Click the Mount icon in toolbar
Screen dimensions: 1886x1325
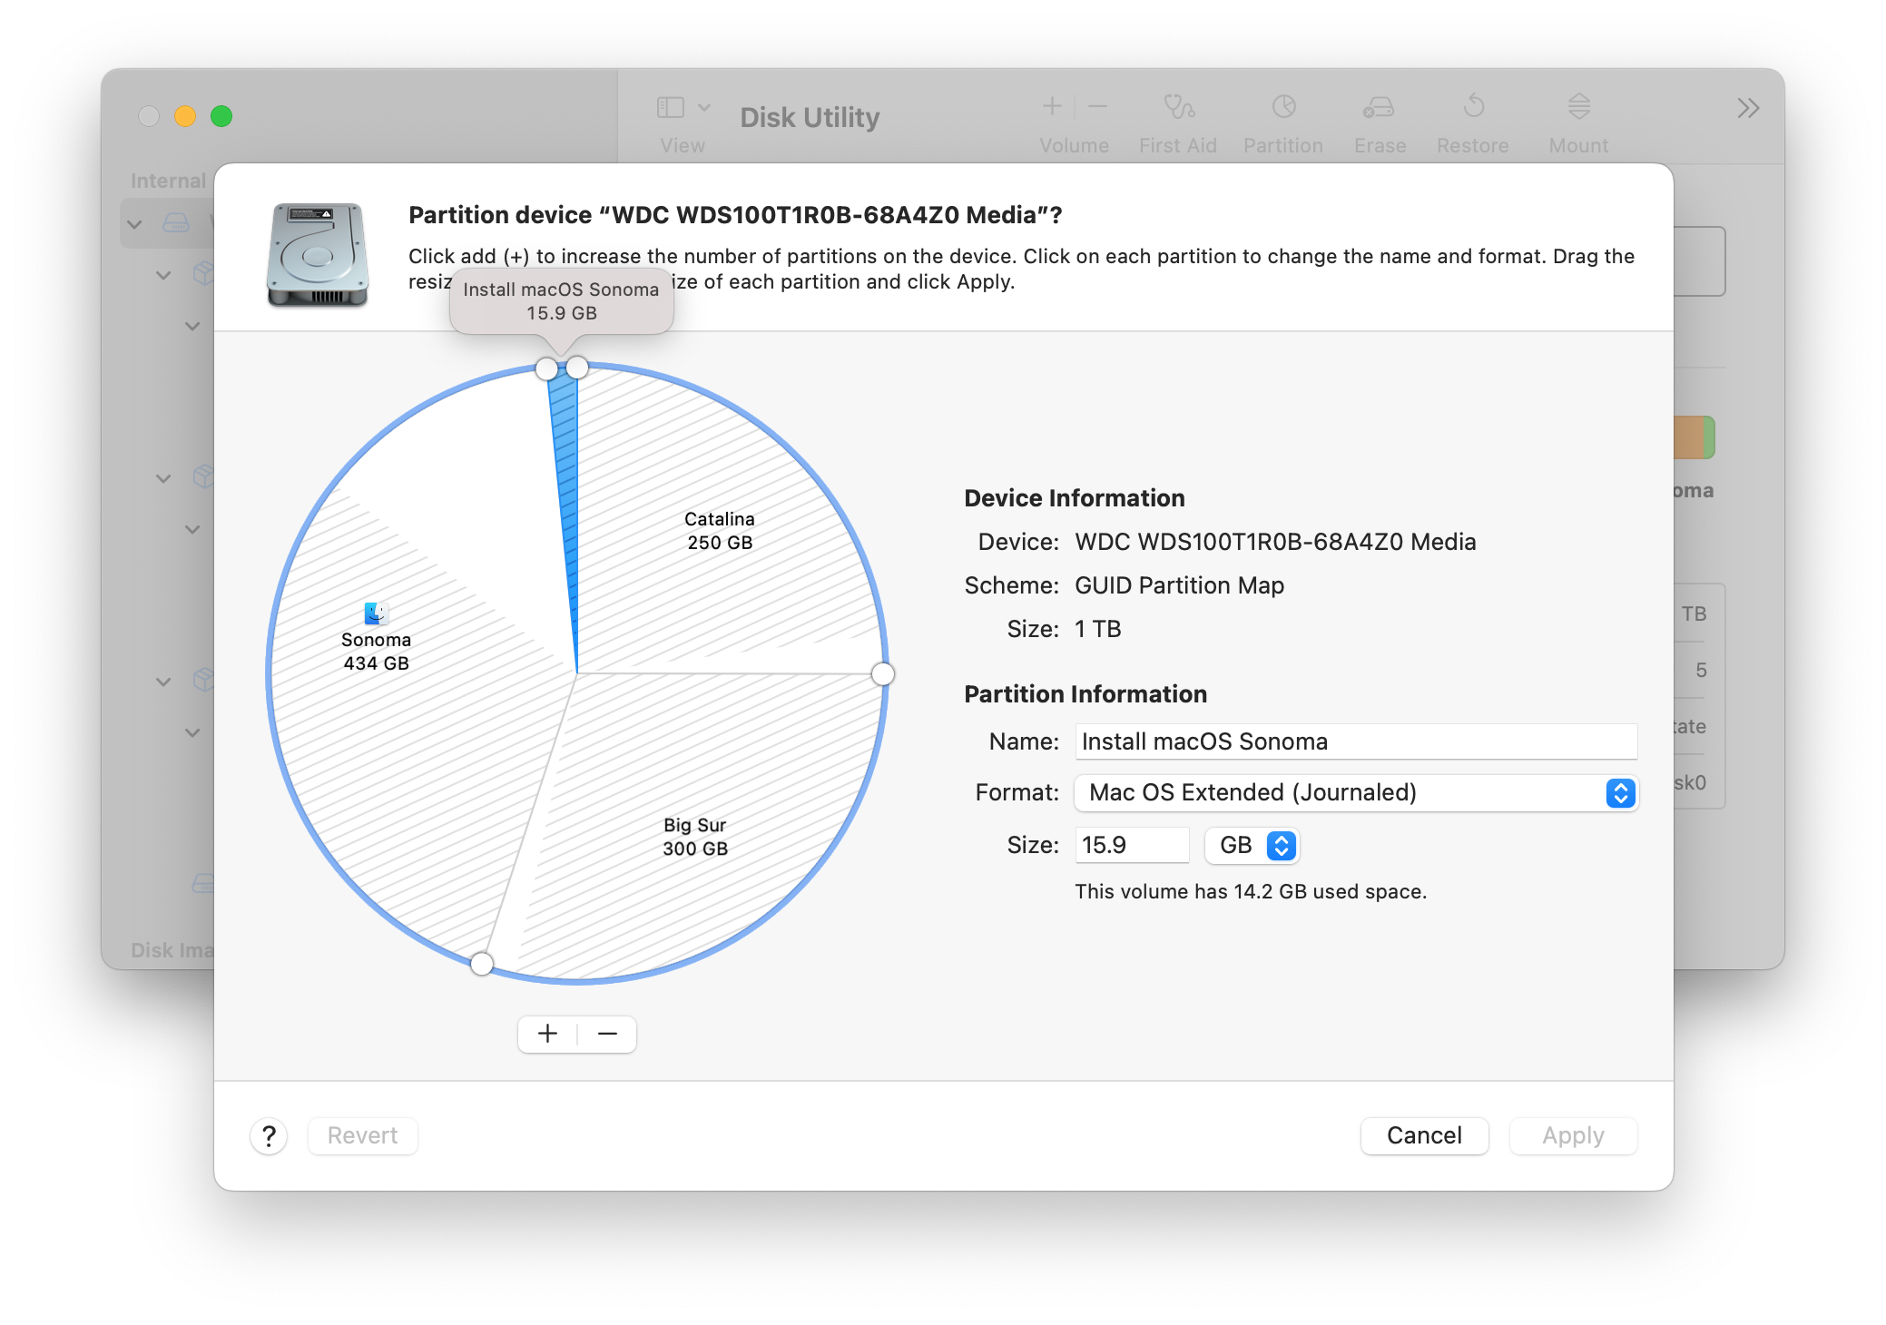pyautogui.click(x=1578, y=107)
